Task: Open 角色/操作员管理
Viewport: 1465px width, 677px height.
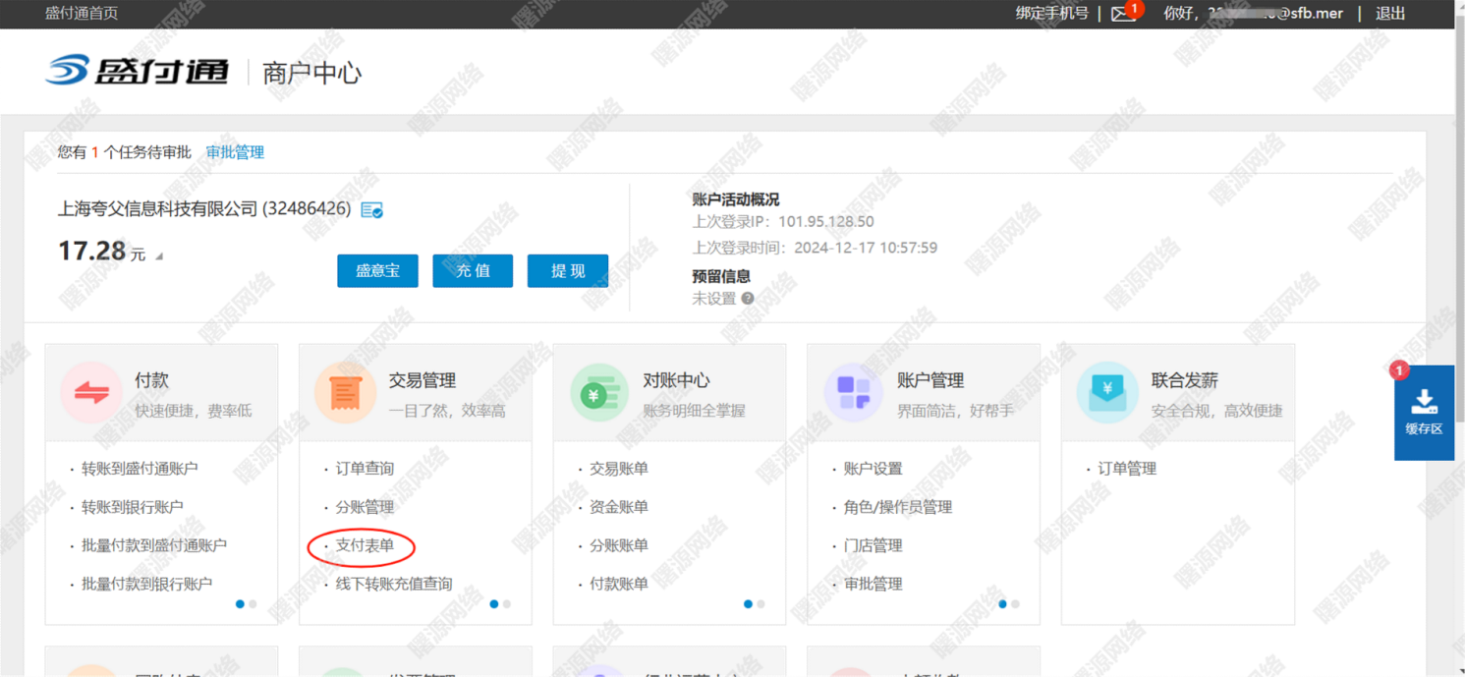Action: tap(898, 507)
